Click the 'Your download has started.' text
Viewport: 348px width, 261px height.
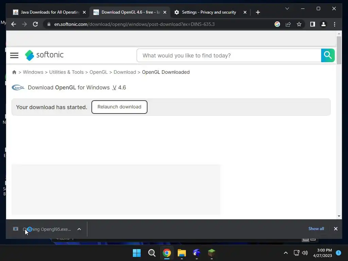[52, 107]
